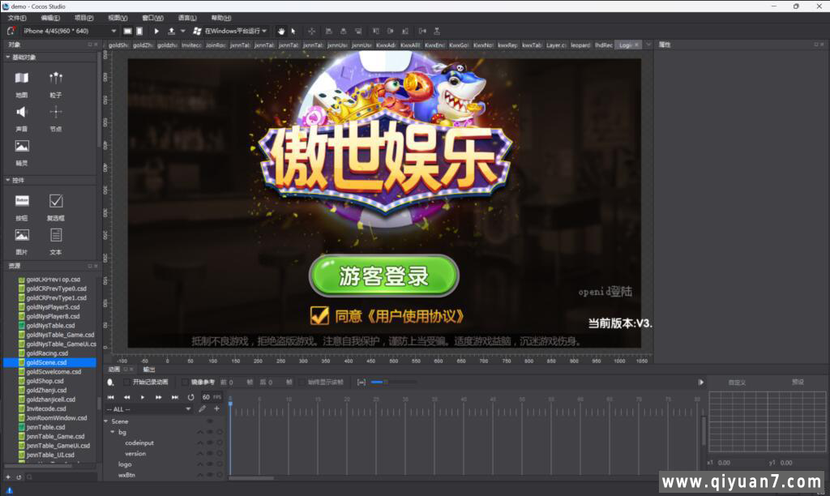The width and height of the screenshot is (830, 496).
Task: Hide the codeinput layer with its eye toggle
Action: point(211,443)
